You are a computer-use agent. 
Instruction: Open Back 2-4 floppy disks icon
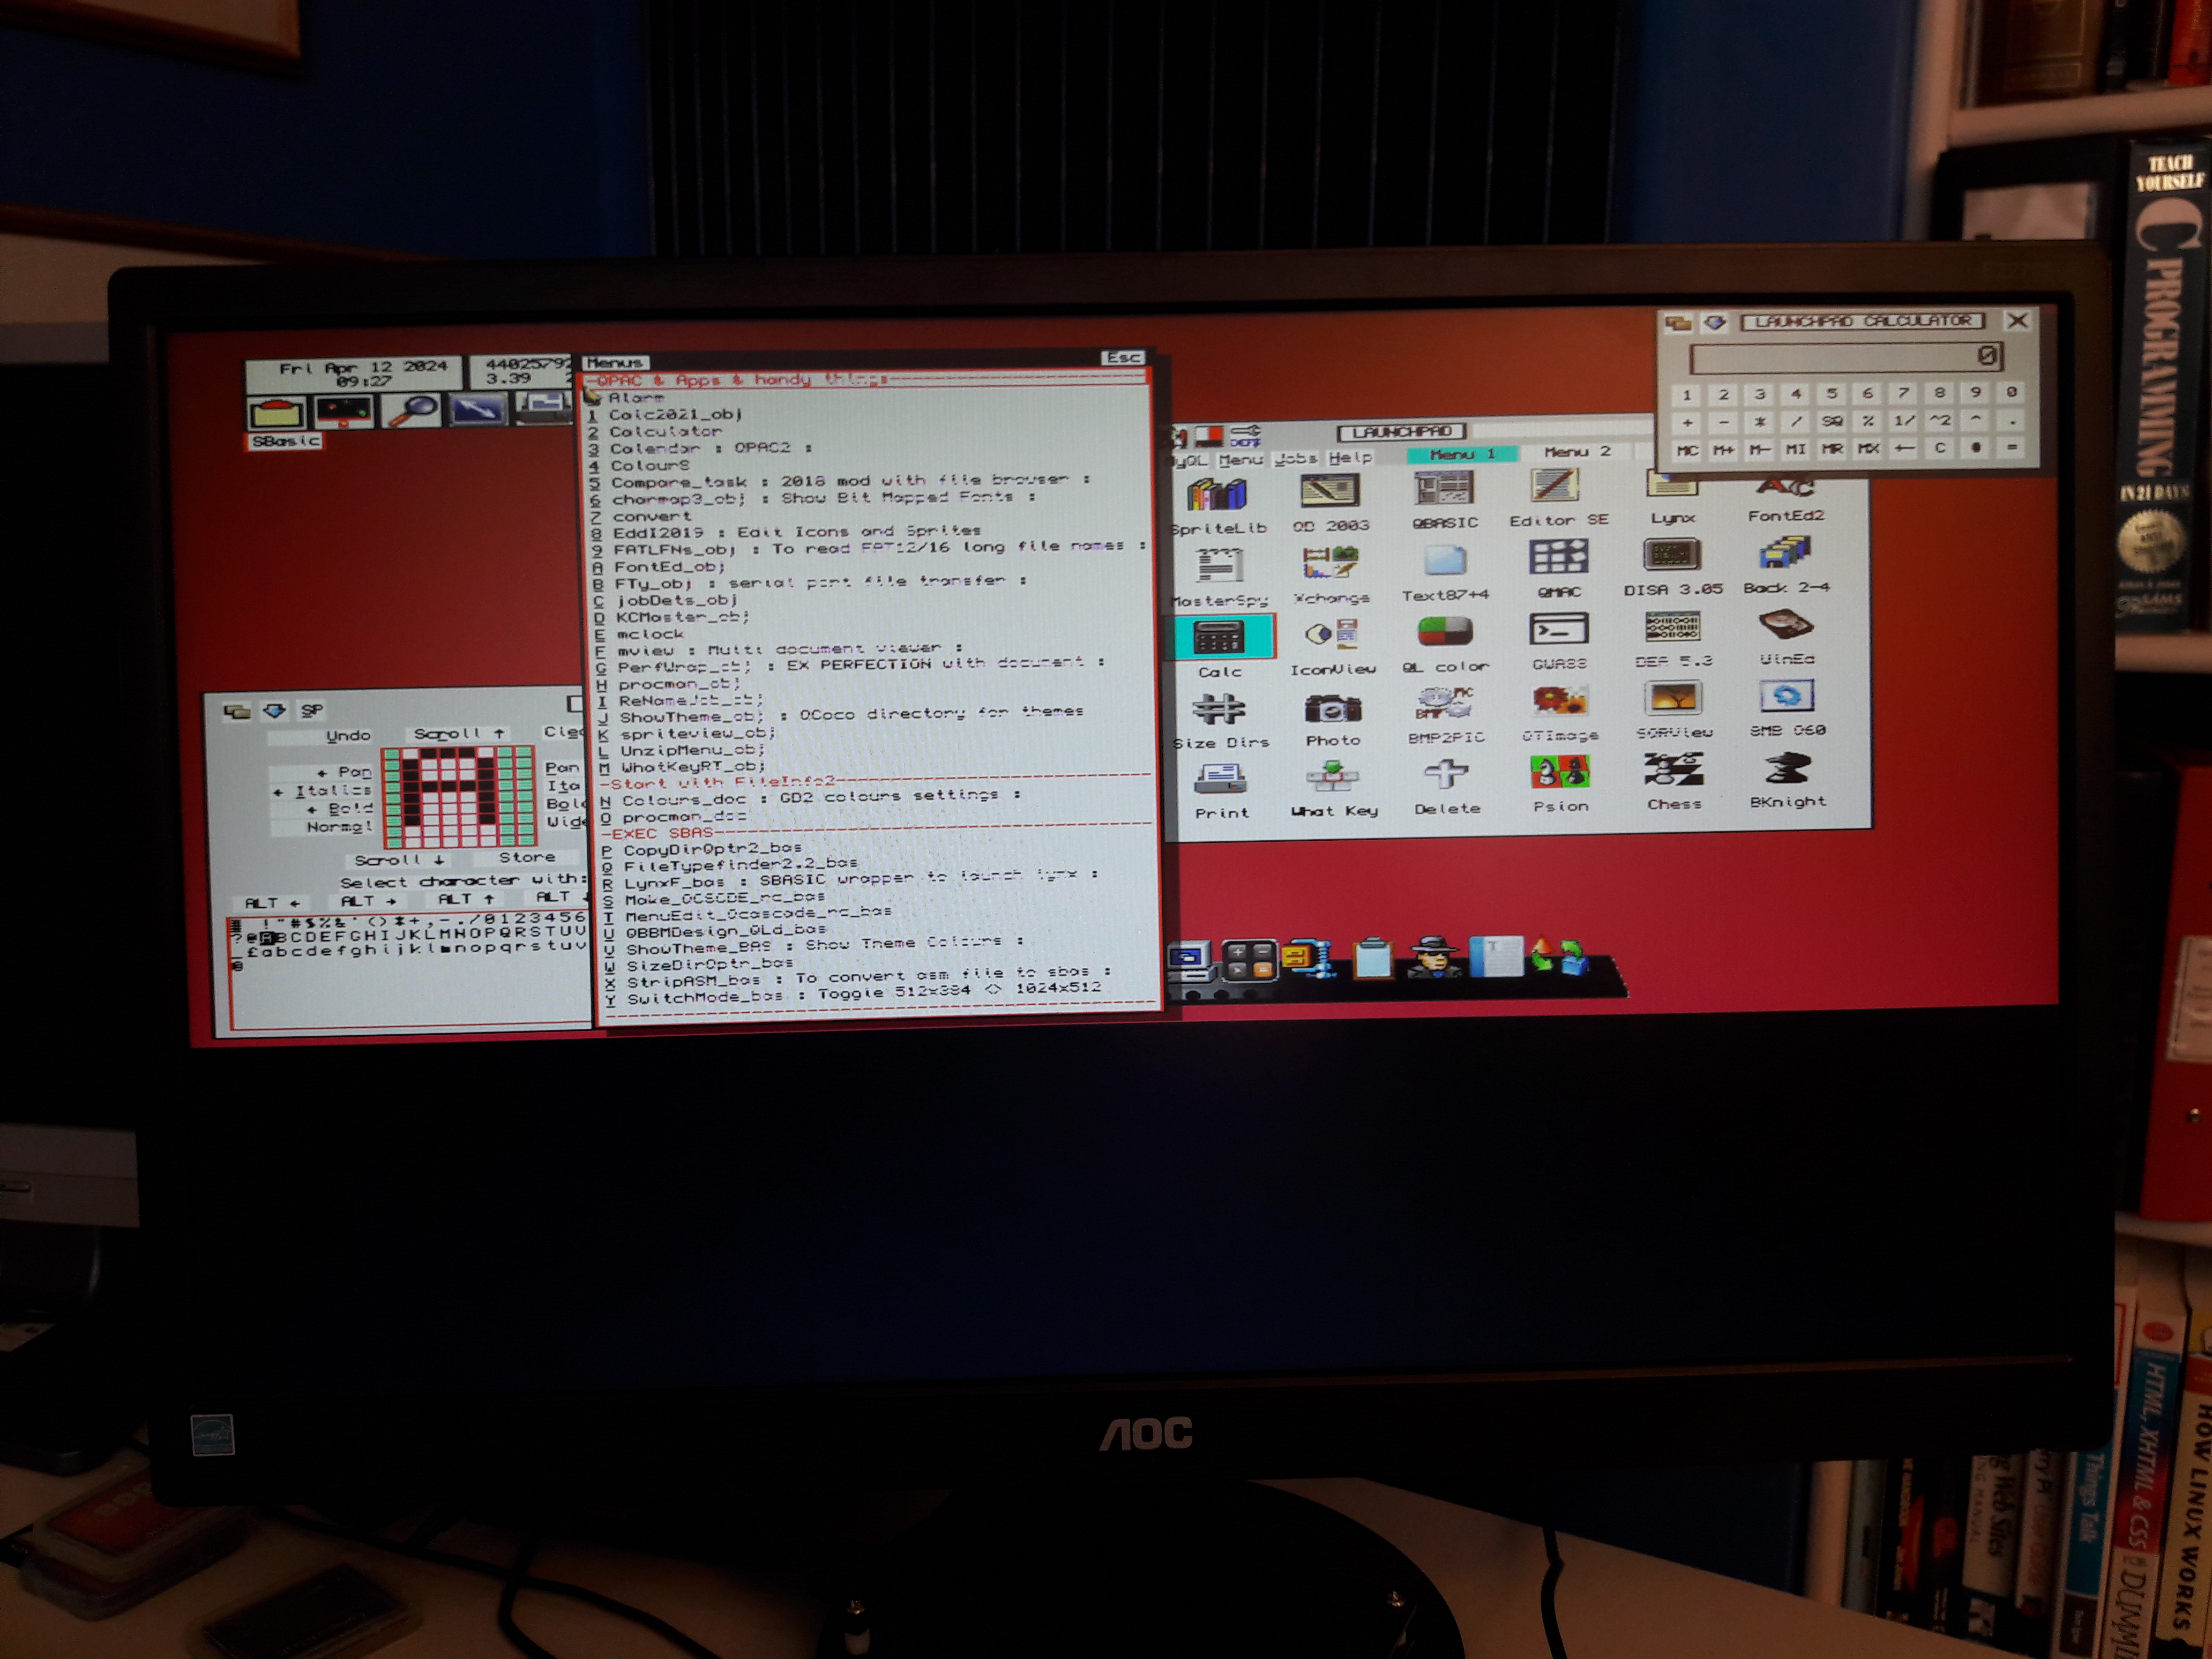(x=1786, y=553)
